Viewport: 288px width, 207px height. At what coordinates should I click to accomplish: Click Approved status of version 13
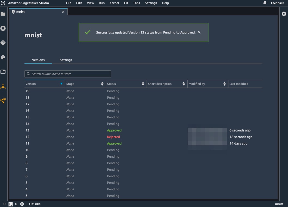114,130
